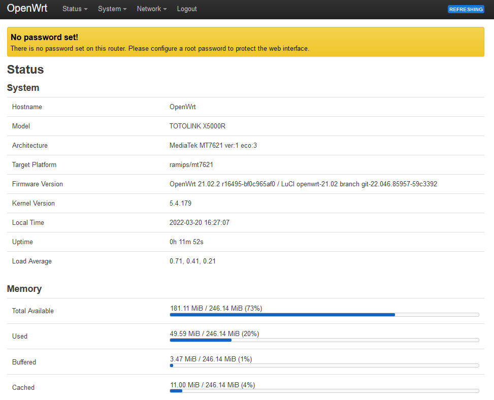Click the OpenWrt brand logo
Screen dimensions: 494x400
27,8
